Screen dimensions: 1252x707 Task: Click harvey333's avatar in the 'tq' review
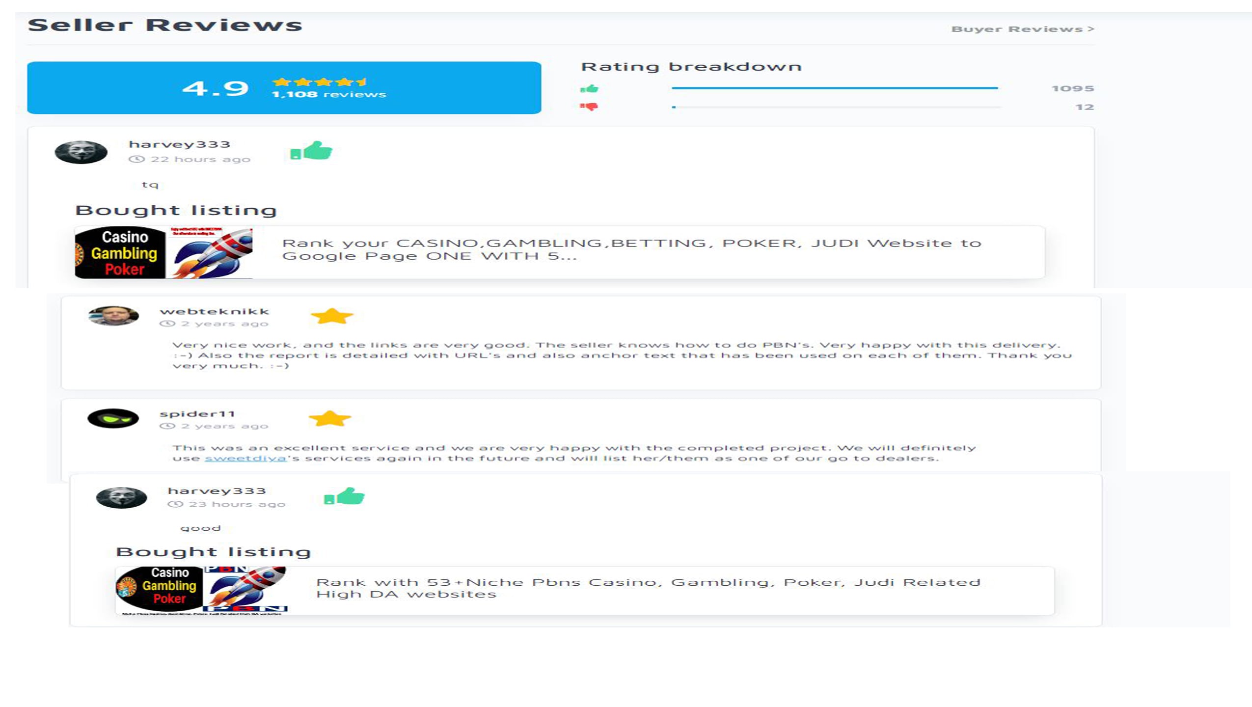[81, 152]
